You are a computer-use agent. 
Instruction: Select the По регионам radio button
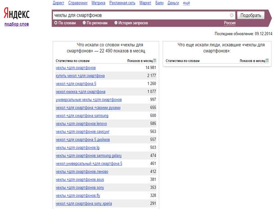tap(84, 23)
